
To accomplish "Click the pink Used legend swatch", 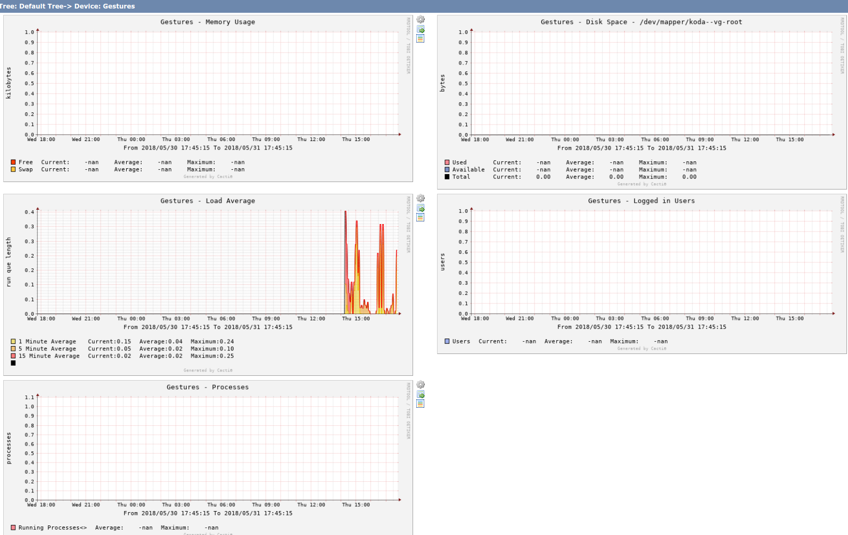I will tap(447, 162).
